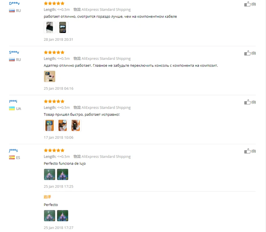The height and width of the screenshot is (232, 266).
Task: Click thumbs-up icon on J***s's review
Action: click(247, 151)
